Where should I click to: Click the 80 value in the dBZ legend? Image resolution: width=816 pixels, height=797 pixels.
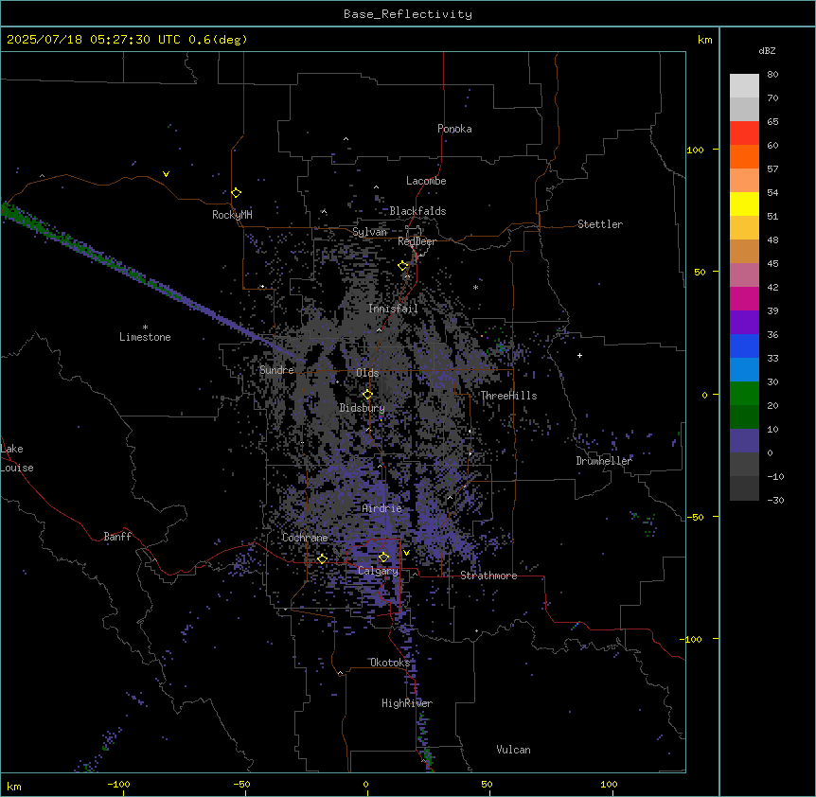tap(772, 75)
